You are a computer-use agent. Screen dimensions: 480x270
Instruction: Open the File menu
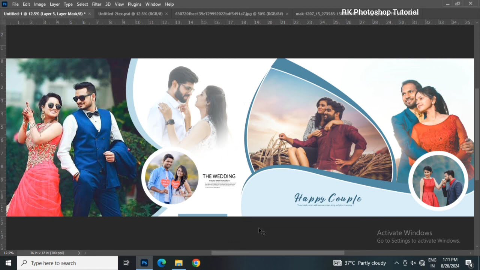click(15, 4)
